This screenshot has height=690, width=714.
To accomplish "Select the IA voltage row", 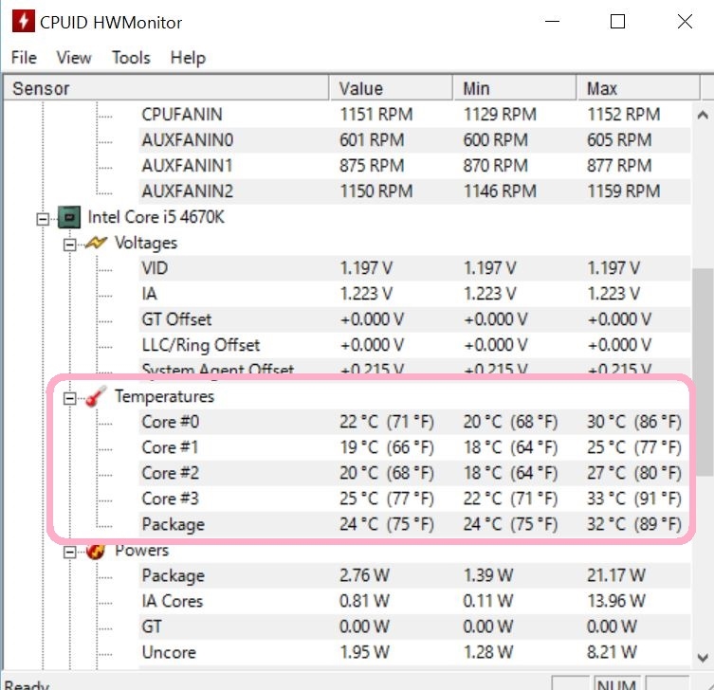I will click(x=414, y=294).
